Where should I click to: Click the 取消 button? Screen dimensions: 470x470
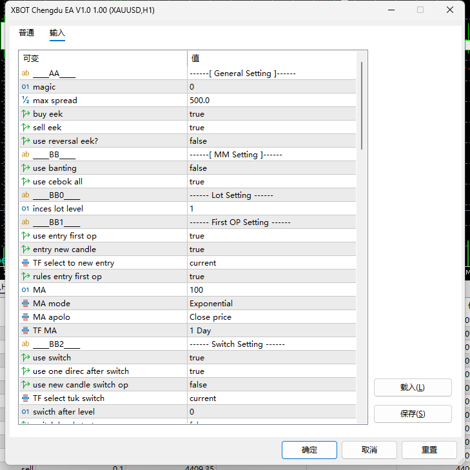point(369,449)
